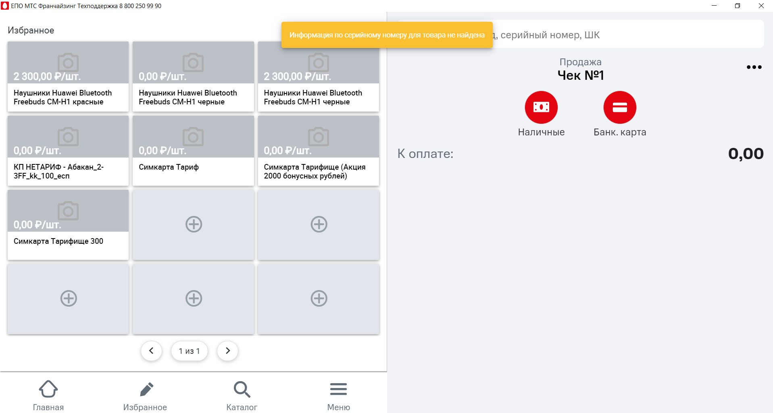The width and height of the screenshot is (773, 413).
Task: Click the camera placeholder on красные headphones card
Action: (x=68, y=62)
